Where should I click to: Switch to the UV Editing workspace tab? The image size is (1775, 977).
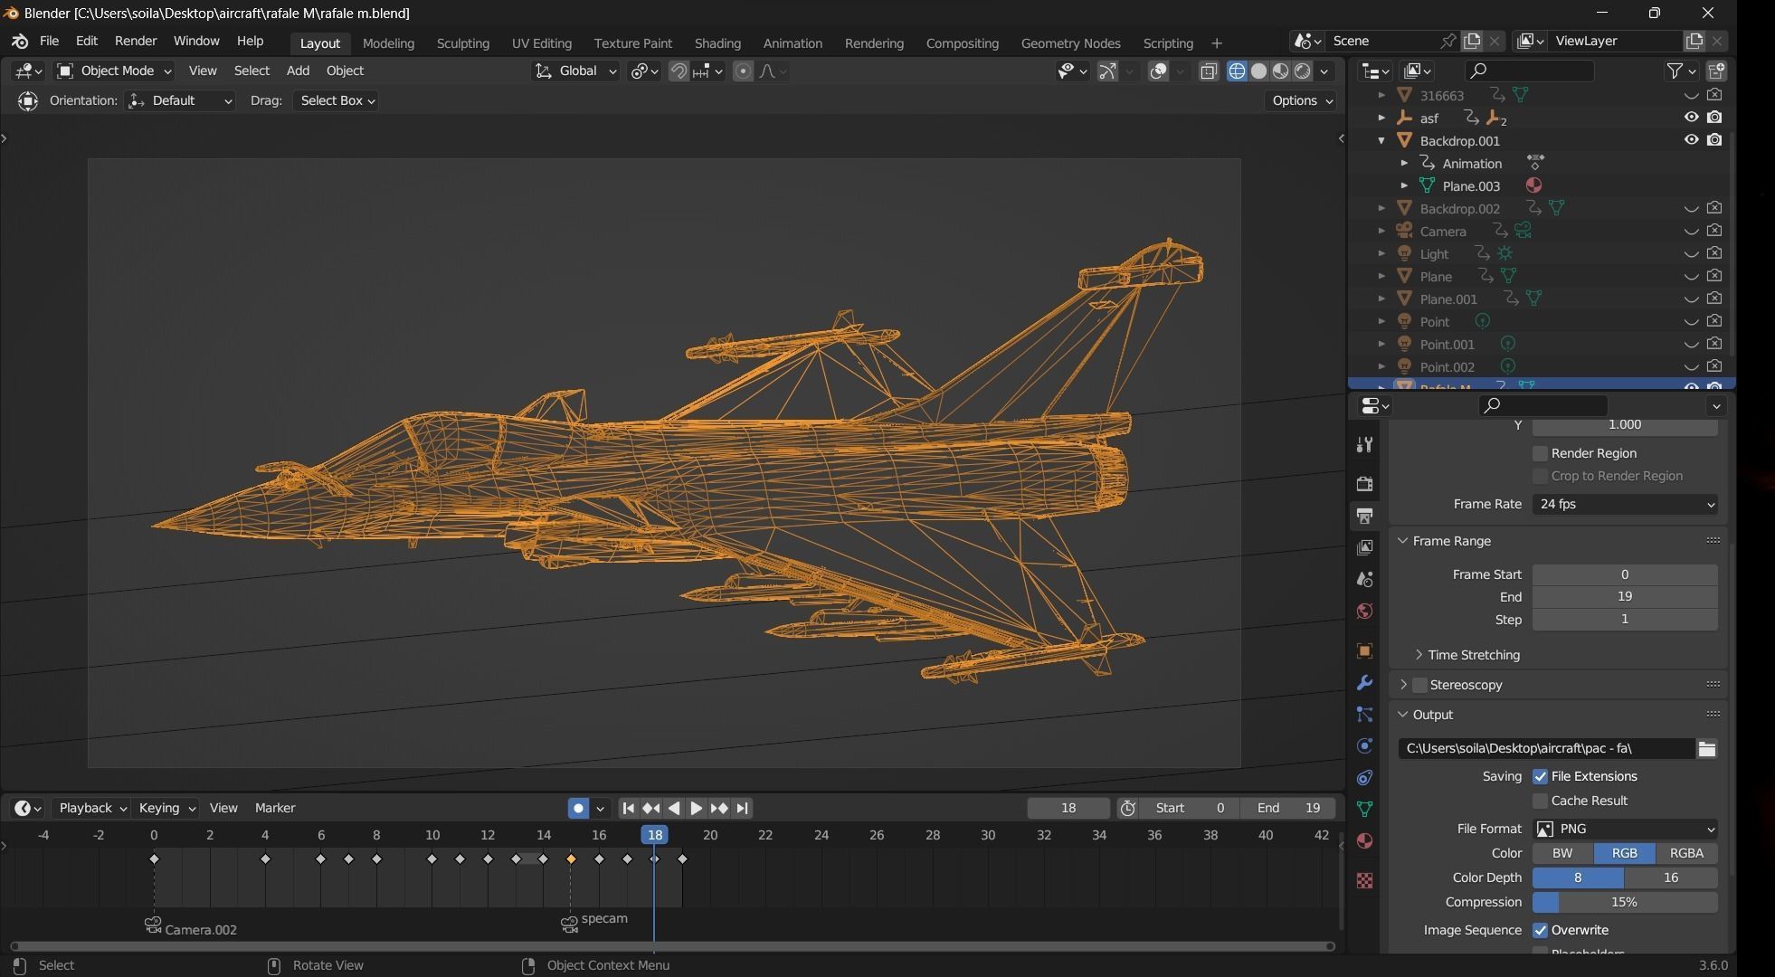[541, 43]
